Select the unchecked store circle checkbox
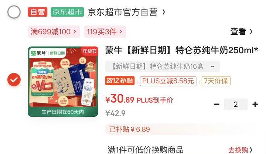The width and height of the screenshot is (266, 154). [14, 12]
